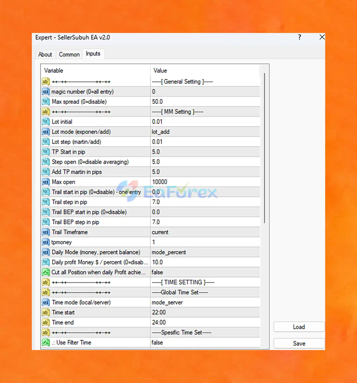The width and height of the screenshot is (357, 383).
Task: Switch to the About tab
Action: coord(45,54)
